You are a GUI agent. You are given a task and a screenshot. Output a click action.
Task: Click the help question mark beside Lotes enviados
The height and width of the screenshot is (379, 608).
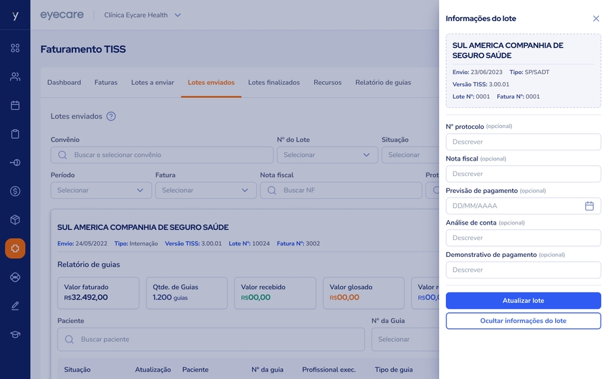(111, 116)
